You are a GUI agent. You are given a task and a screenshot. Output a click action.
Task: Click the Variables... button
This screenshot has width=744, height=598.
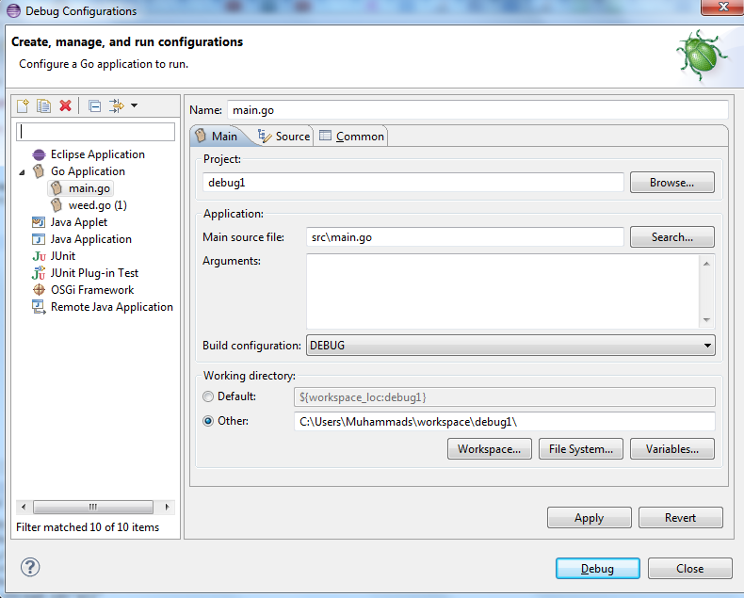671,449
